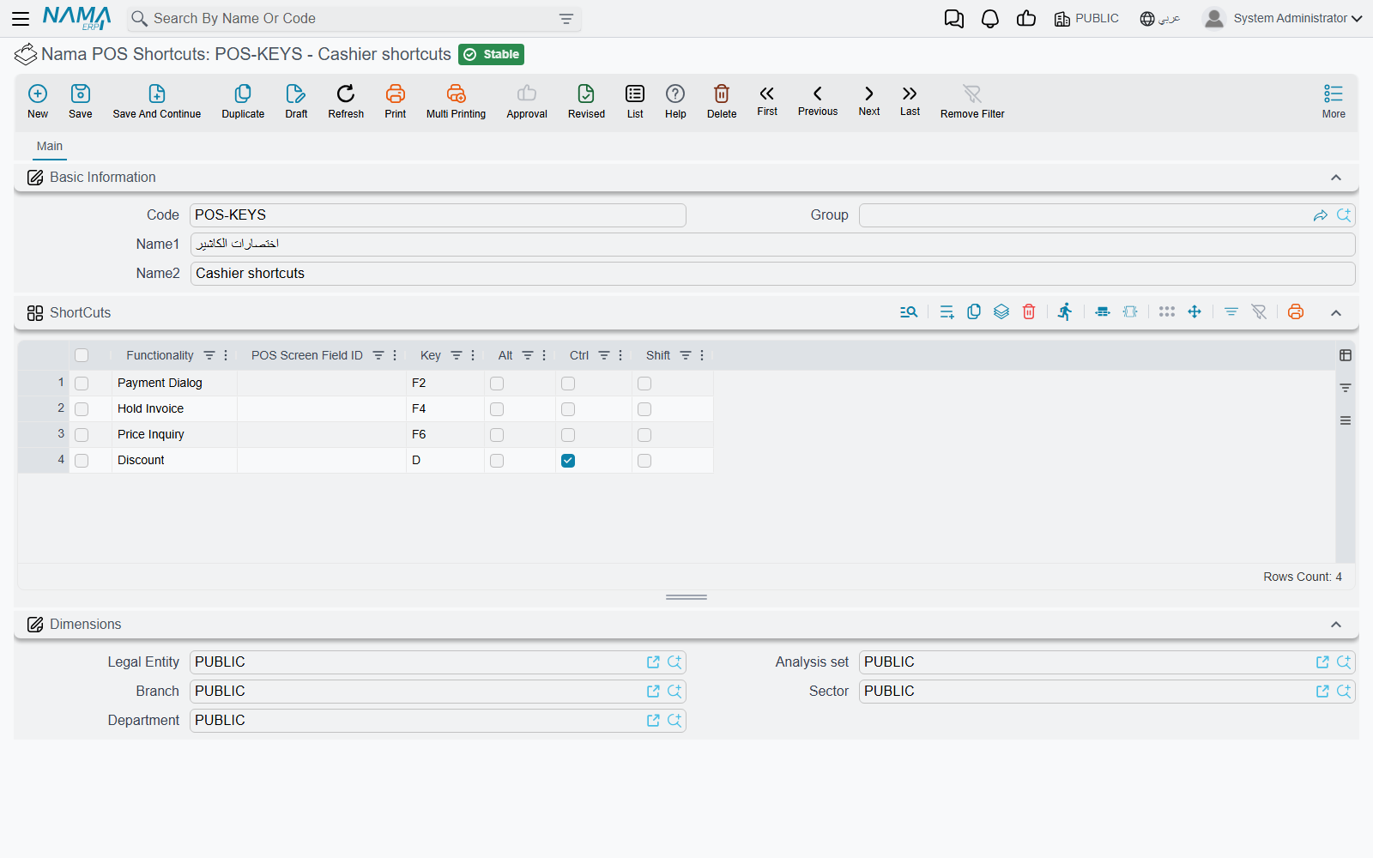The height and width of the screenshot is (858, 1373).
Task: Open the hamburger main menu
Action: [x=21, y=18]
